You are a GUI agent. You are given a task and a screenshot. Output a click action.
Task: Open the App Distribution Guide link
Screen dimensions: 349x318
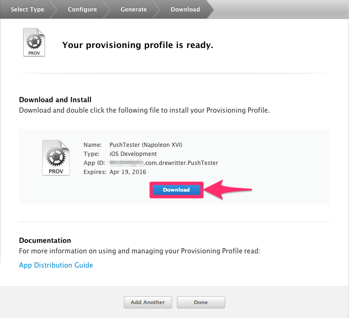[x=56, y=265]
